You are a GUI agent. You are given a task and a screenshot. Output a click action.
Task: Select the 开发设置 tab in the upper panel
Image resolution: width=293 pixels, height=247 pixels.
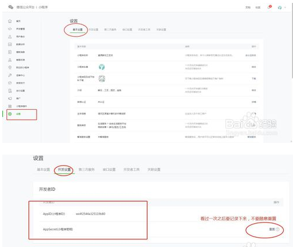tap(94, 30)
